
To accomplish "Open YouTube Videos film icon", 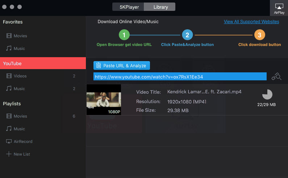I will (x=9, y=76).
